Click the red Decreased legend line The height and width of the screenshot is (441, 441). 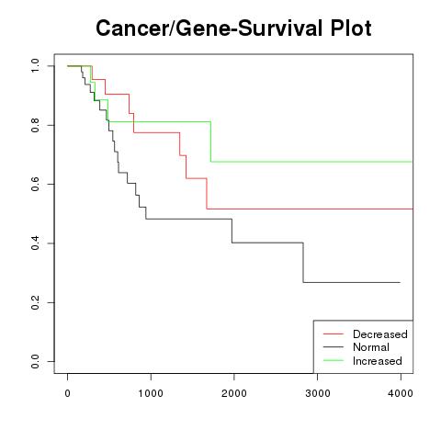[x=334, y=334]
